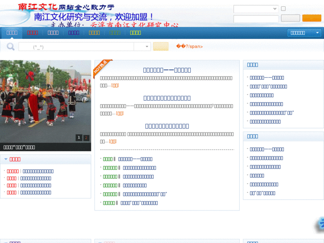Click the pale yellow search button
This screenshot has width=324, height=243.
160,47
